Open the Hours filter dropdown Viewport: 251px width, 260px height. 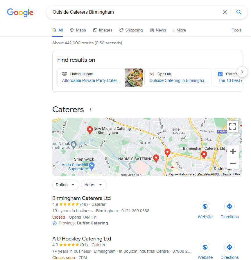tap(94, 185)
